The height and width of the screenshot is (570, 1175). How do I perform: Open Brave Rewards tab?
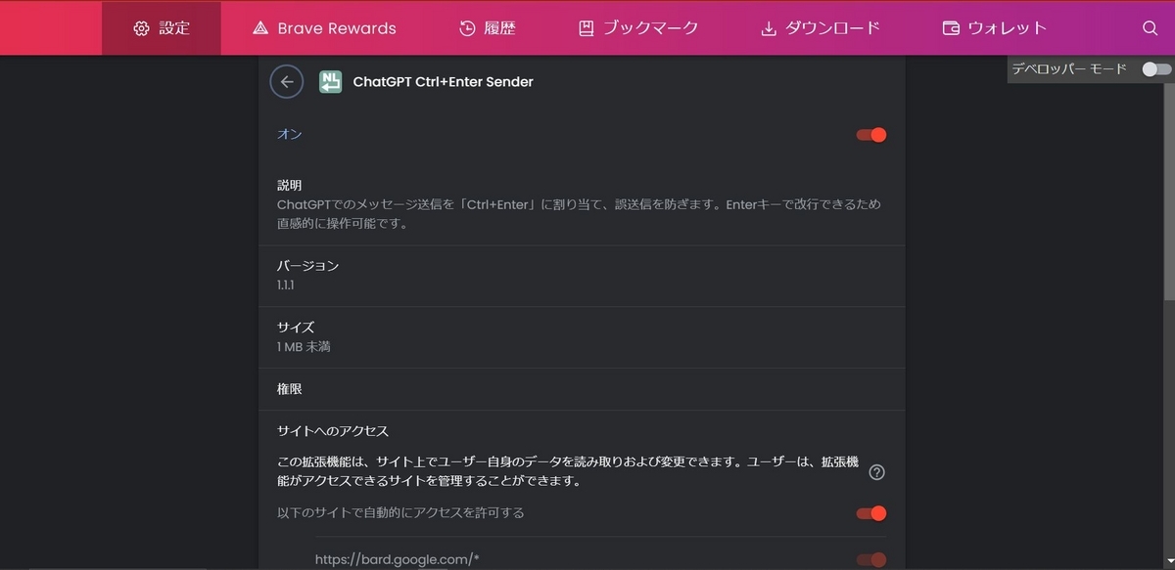point(324,28)
